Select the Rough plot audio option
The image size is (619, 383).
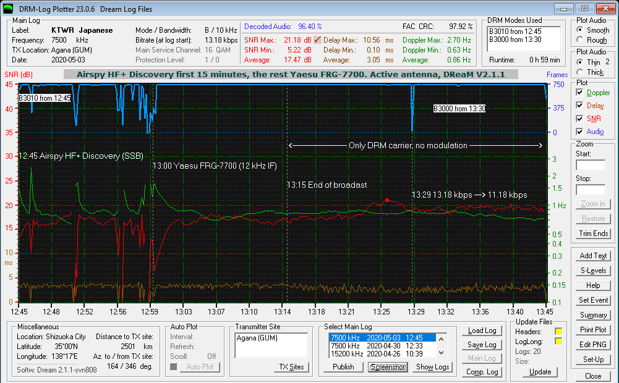[x=579, y=40]
